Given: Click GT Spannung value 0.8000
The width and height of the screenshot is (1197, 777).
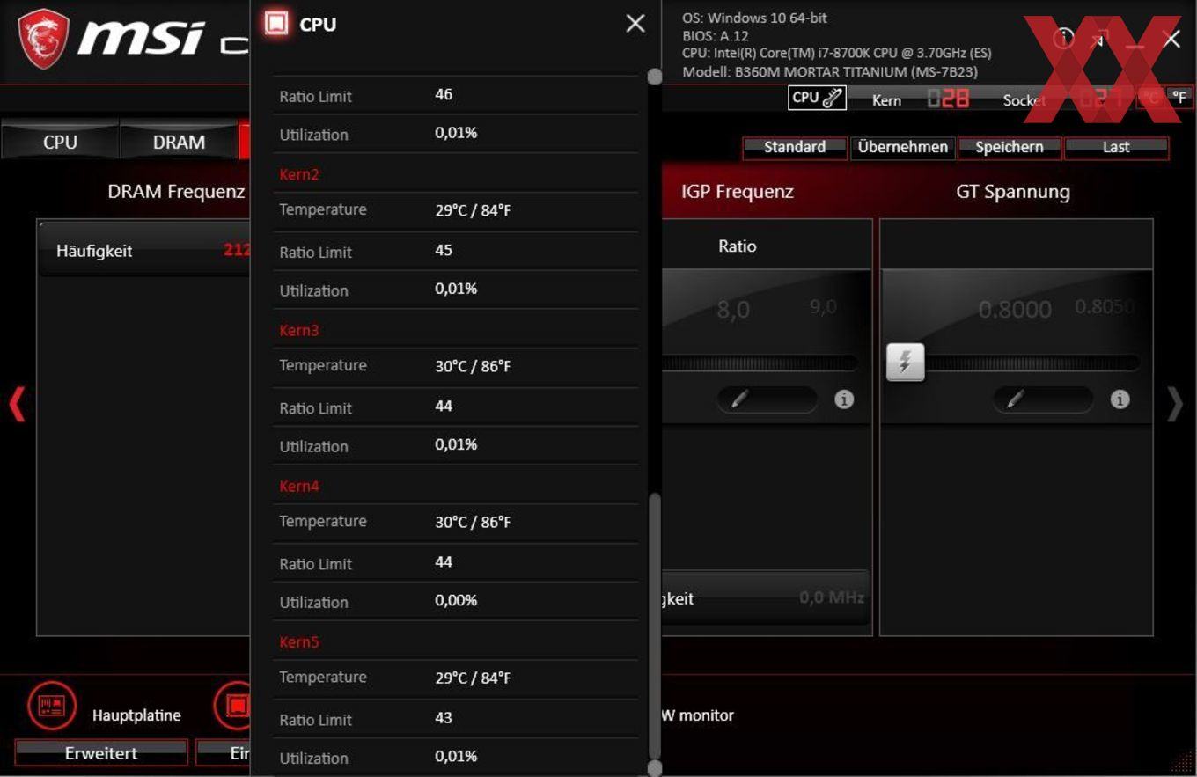Looking at the screenshot, I should (x=1015, y=310).
